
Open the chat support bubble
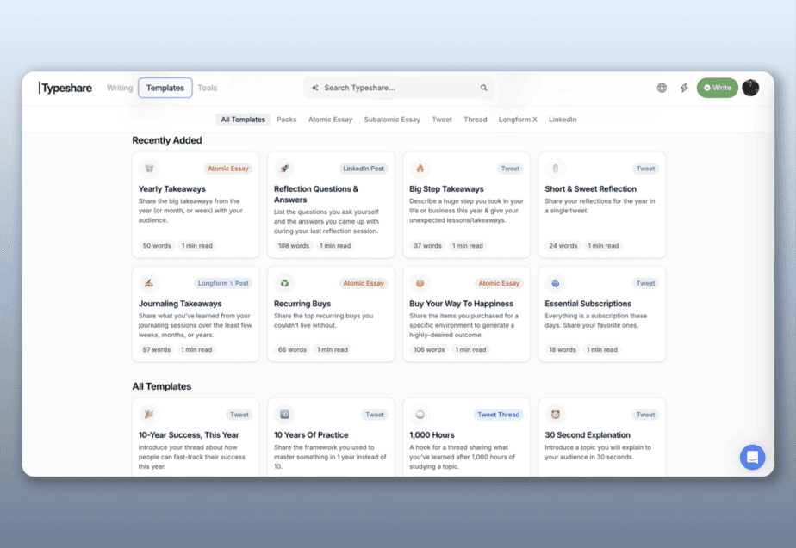pyautogui.click(x=752, y=458)
